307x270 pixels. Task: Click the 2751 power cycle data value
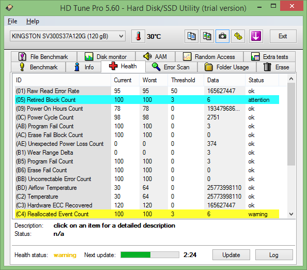click(213, 117)
